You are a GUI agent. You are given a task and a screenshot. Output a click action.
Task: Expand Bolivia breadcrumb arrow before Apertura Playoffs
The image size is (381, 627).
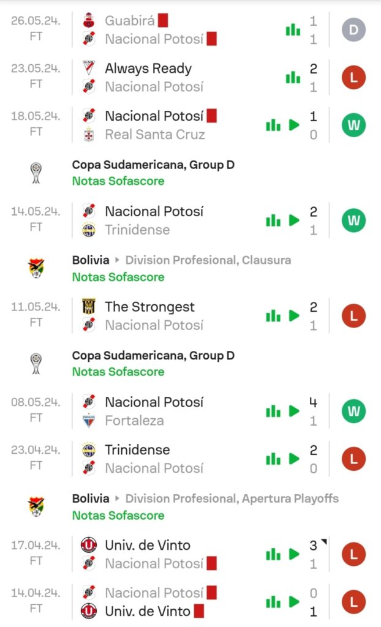pos(117,498)
